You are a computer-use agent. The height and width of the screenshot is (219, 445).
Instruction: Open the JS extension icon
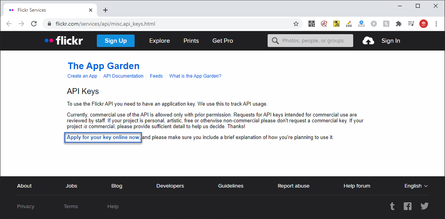click(x=336, y=24)
